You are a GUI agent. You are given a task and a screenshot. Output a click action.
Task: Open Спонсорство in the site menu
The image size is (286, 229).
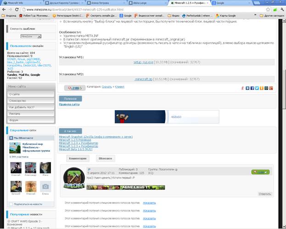click(31, 101)
